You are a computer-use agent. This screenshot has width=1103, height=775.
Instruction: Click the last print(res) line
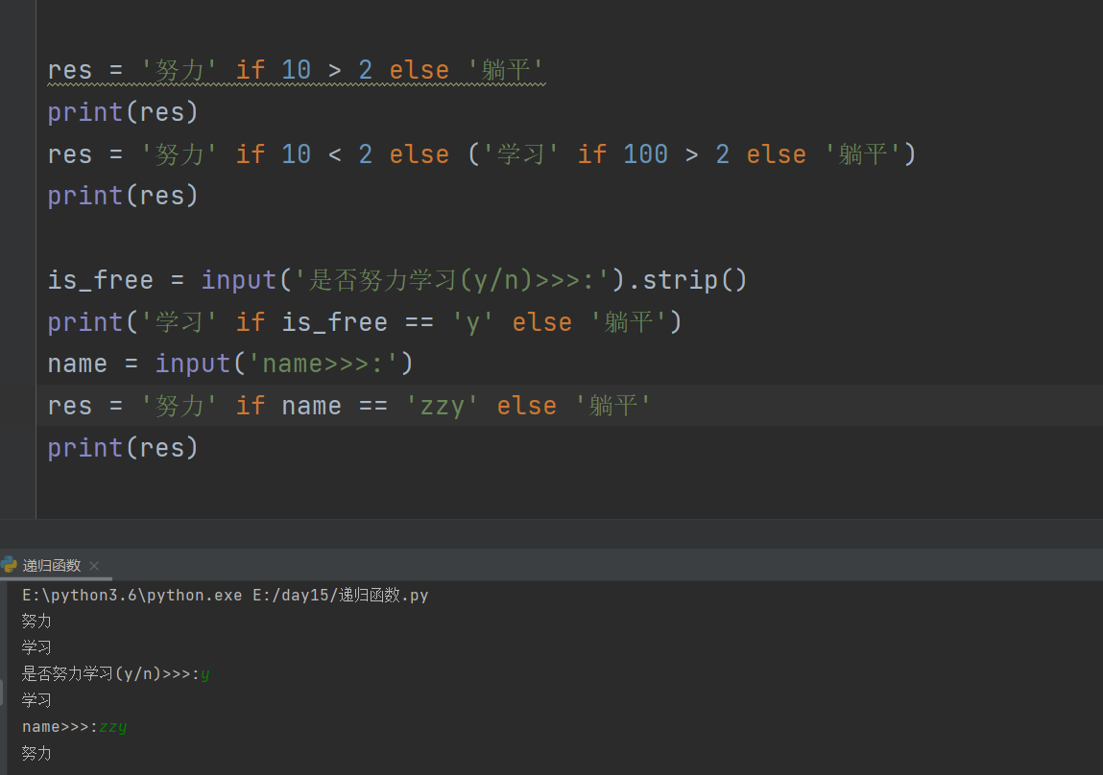click(x=123, y=448)
